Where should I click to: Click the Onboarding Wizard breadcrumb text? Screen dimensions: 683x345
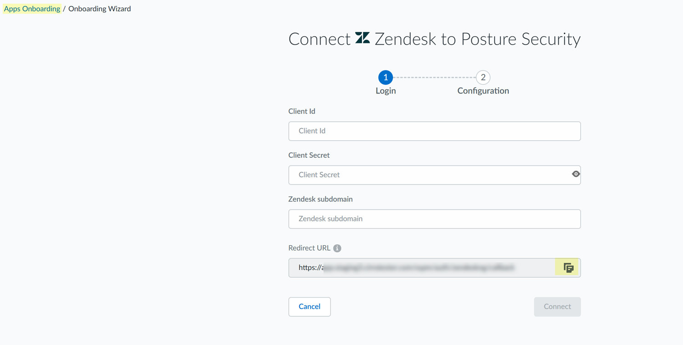point(99,9)
